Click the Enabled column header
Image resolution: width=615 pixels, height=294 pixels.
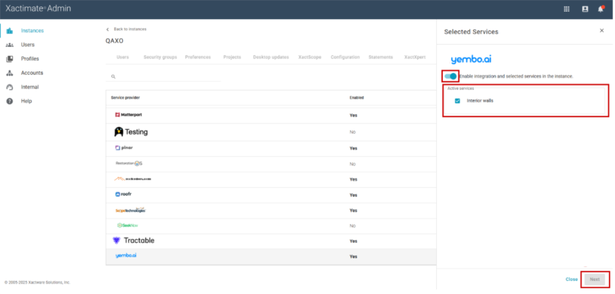357,98
